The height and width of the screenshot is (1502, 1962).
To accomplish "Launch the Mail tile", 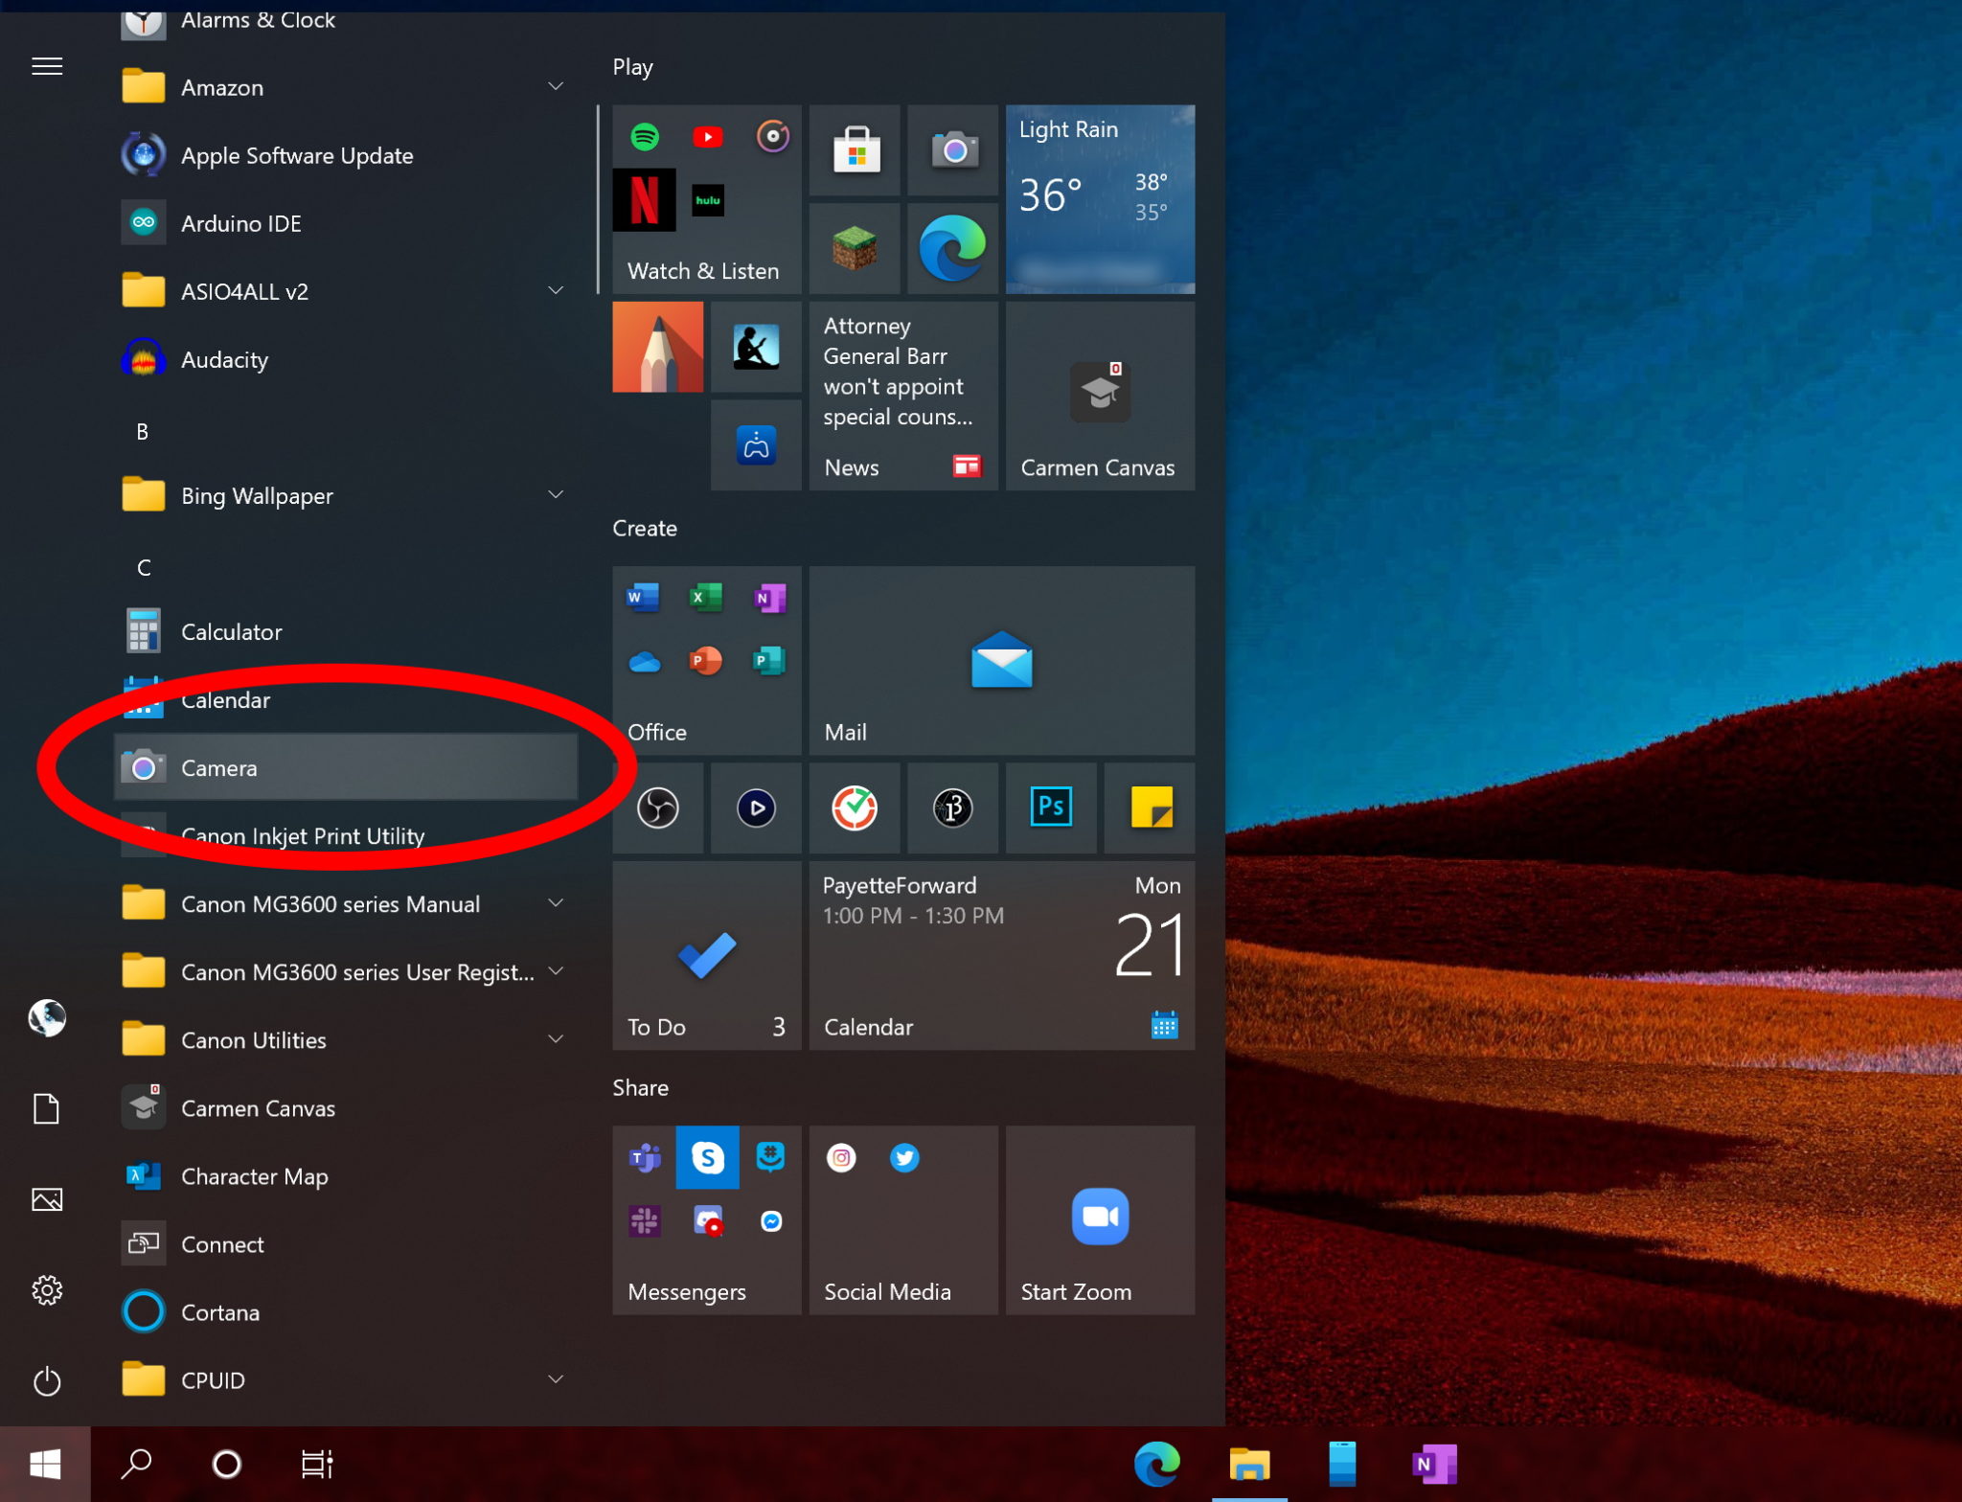I will coord(1001,661).
